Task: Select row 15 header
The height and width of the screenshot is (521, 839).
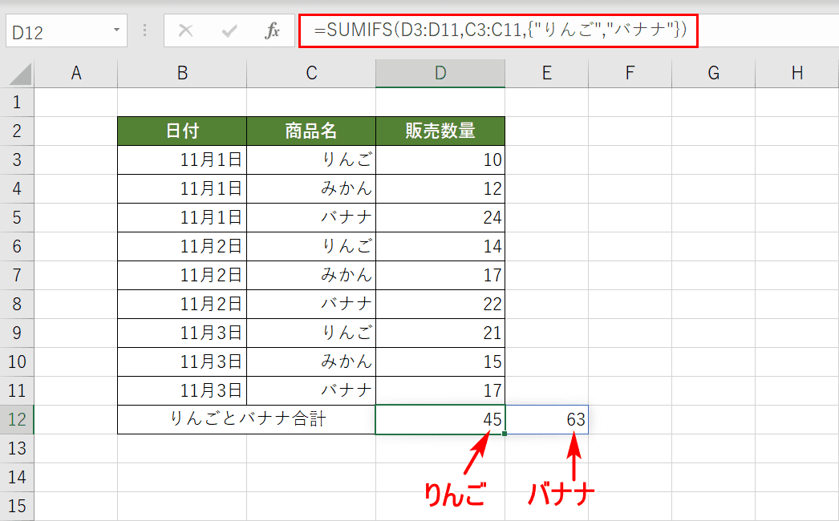Action: tap(17, 507)
